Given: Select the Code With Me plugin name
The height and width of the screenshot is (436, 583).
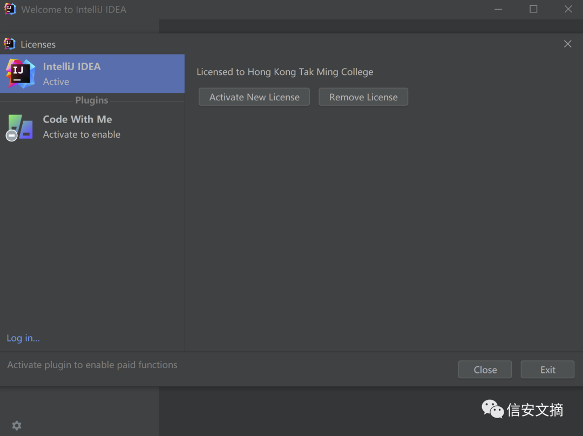Looking at the screenshot, I should click(x=78, y=119).
